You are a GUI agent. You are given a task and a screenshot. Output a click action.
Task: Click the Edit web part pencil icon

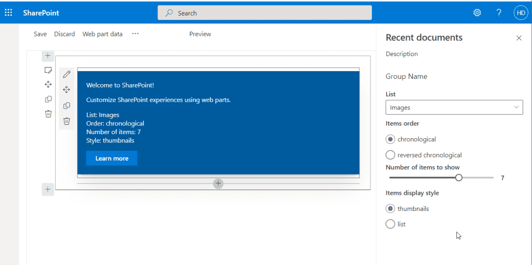click(67, 74)
